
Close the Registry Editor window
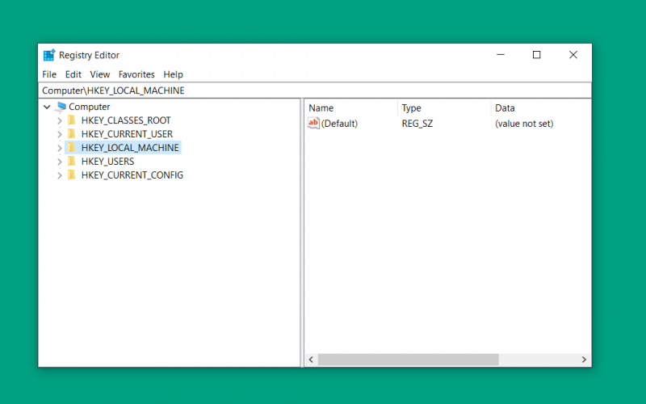click(573, 55)
